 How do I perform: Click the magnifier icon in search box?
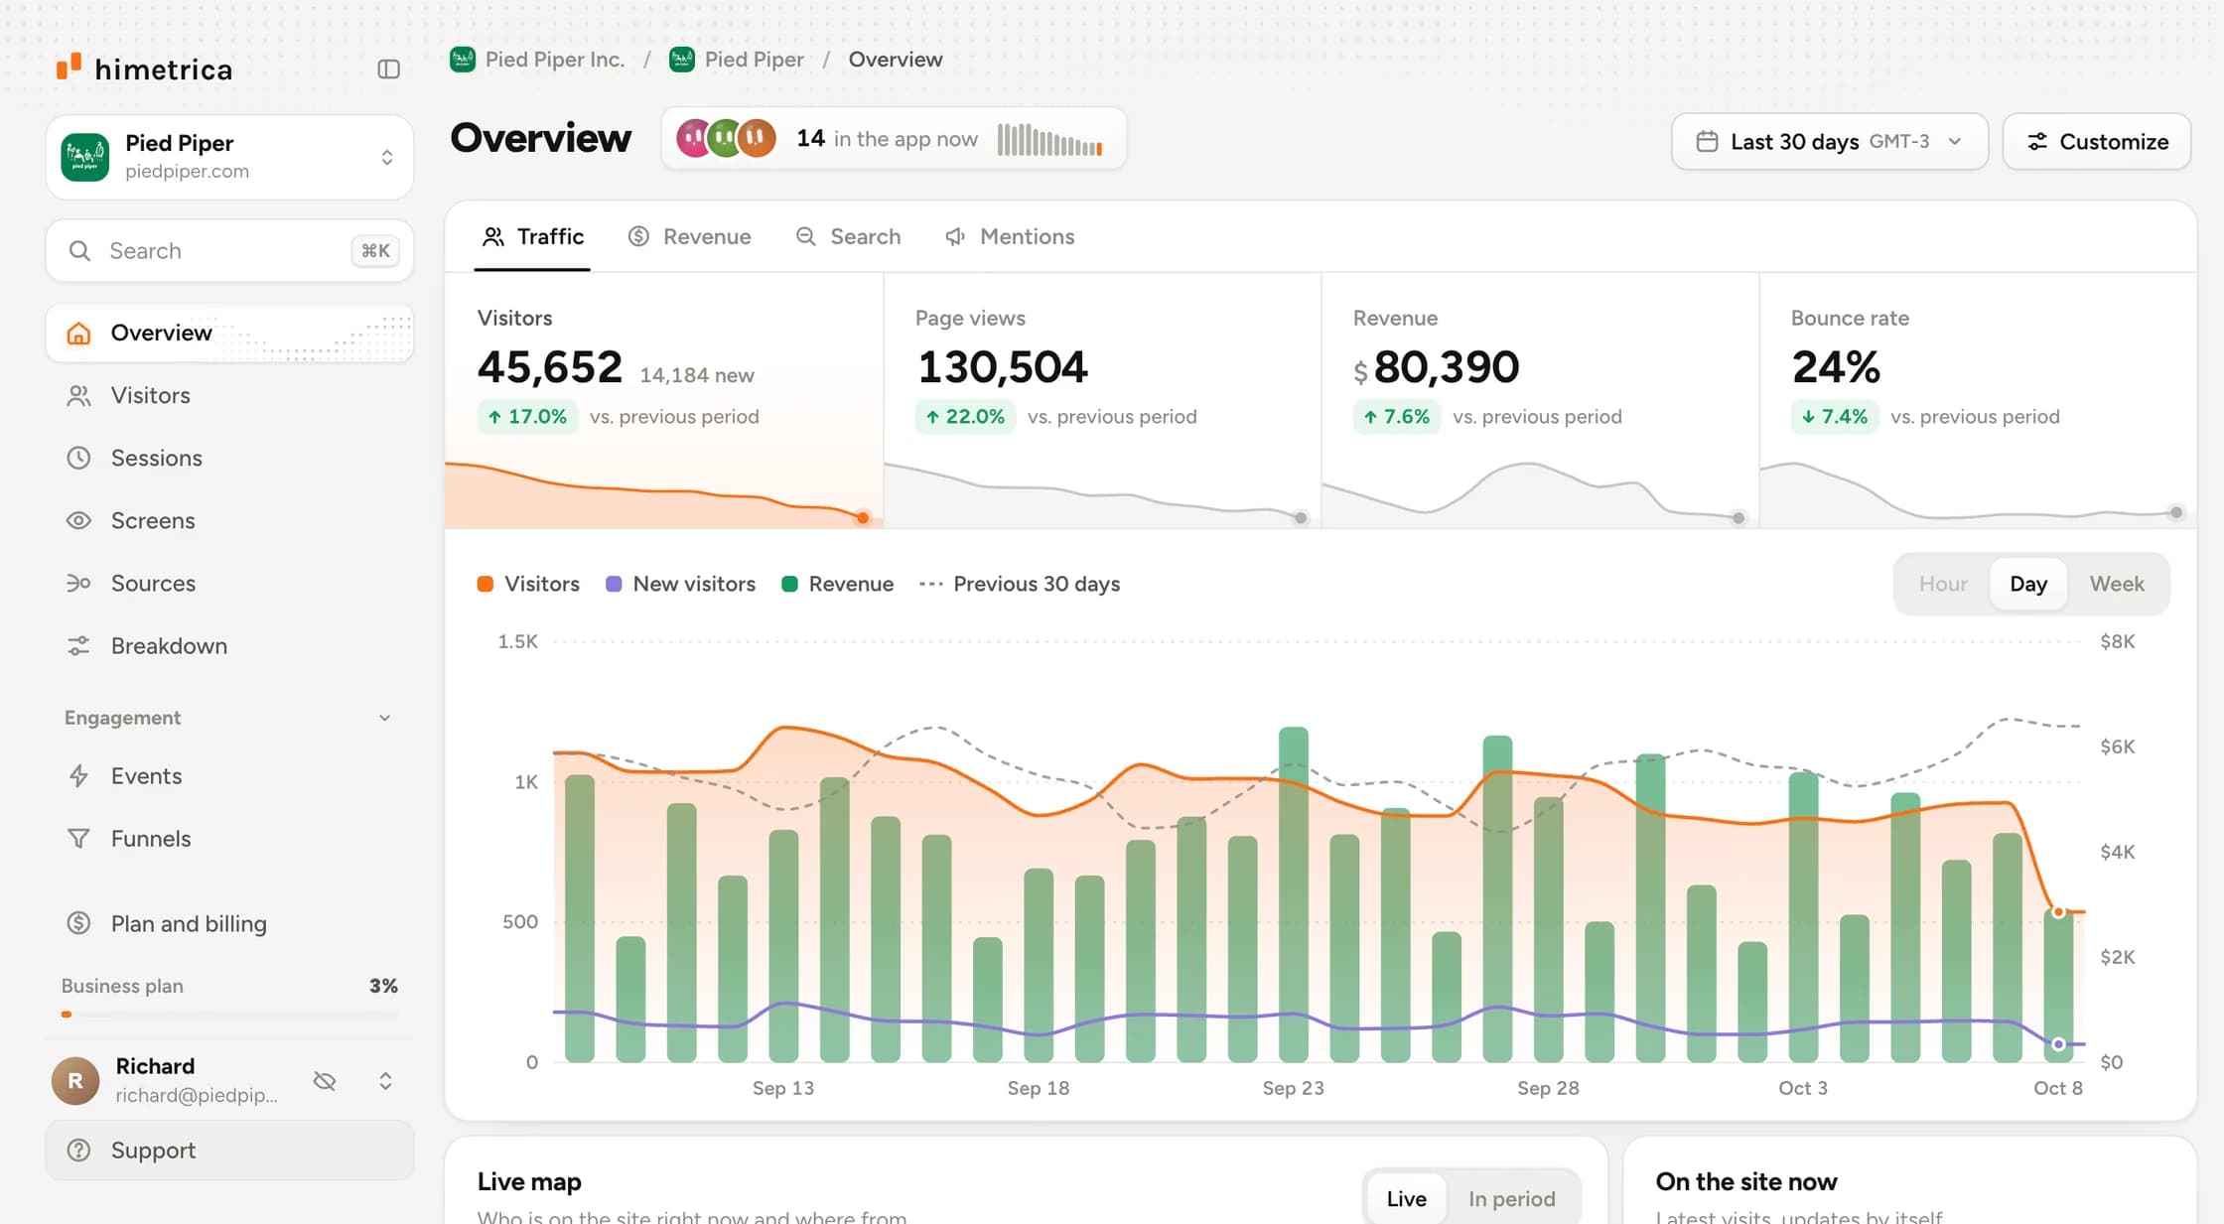[x=79, y=250]
